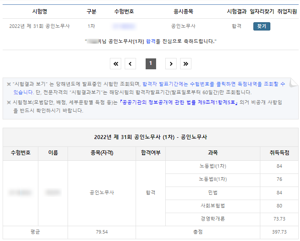Select the 노동법II(1차) subject row
Viewport: 300px width, 241px height.
click(213, 179)
